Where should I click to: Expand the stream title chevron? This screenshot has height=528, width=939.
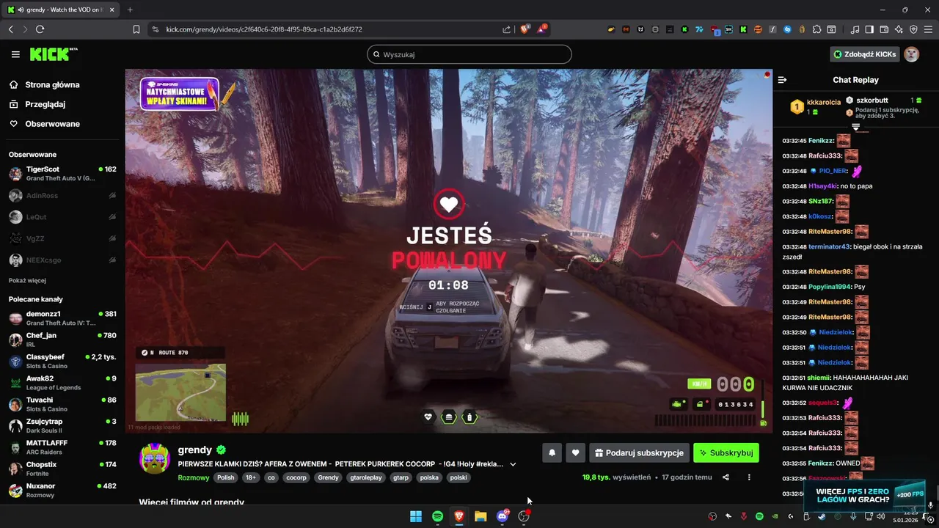point(513,464)
